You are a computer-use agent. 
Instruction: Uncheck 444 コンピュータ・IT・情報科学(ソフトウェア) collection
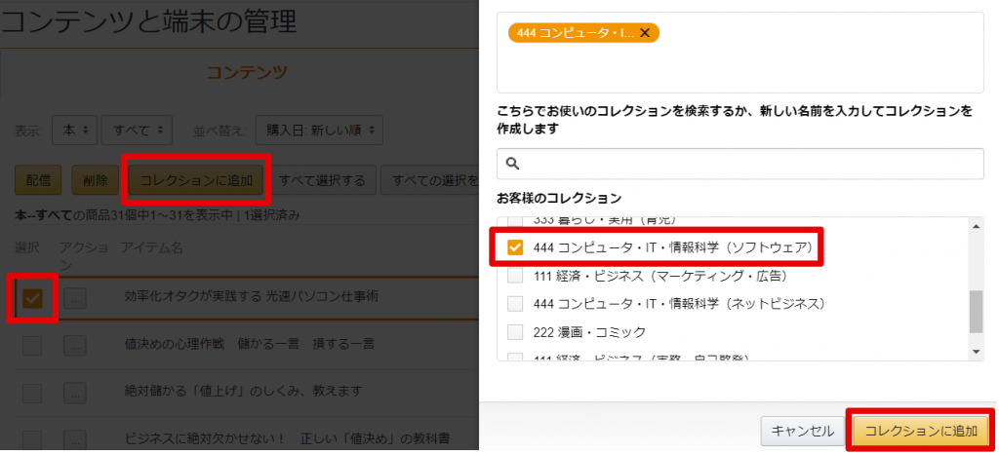(515, 247)
